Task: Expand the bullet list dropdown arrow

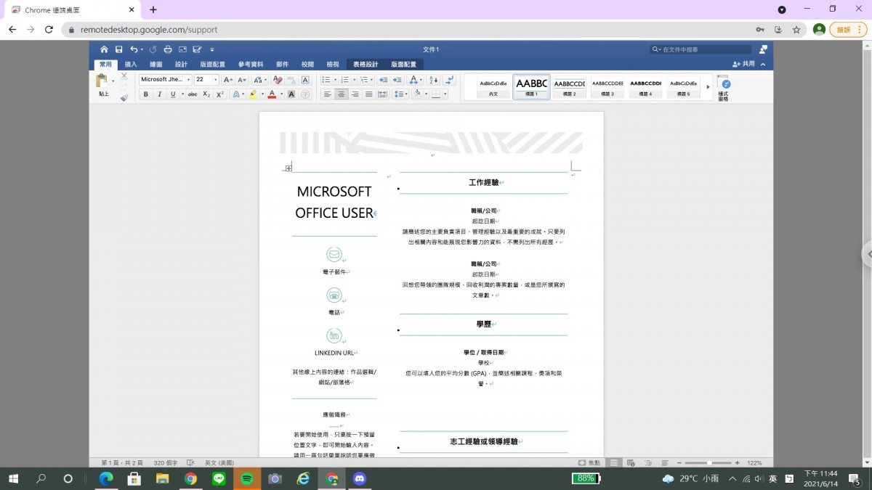Action: (335, 80)
